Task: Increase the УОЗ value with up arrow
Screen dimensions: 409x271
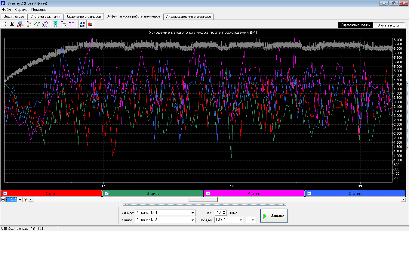Action: (x=224, y=211)
